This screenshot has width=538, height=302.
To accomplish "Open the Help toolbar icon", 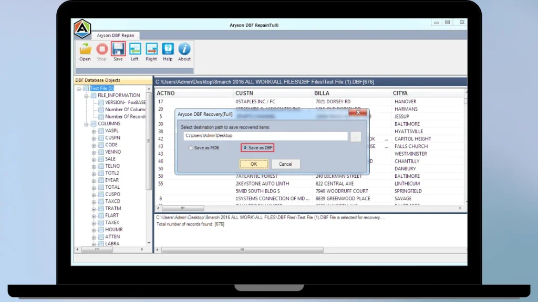I will 168,49.
